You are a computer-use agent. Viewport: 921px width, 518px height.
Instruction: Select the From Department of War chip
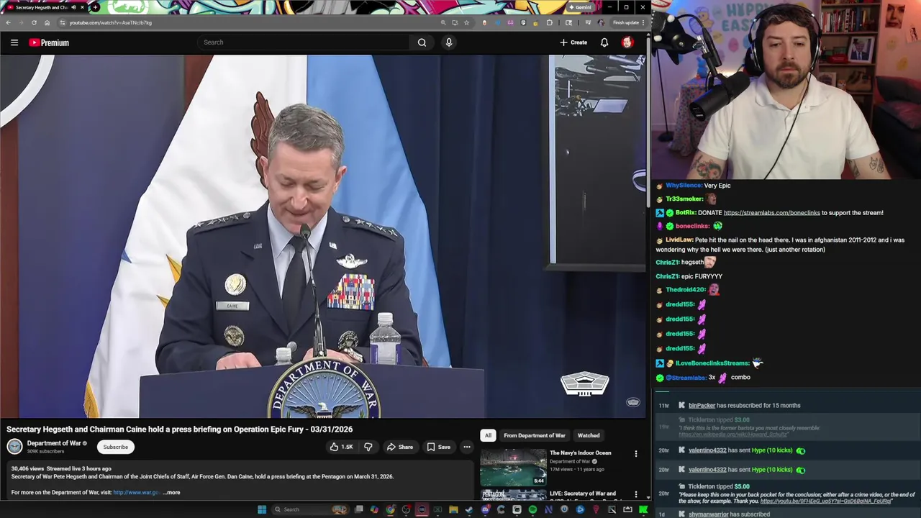535,435
